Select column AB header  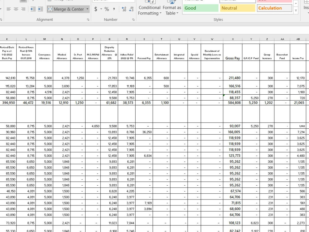[x=298, y=39]
